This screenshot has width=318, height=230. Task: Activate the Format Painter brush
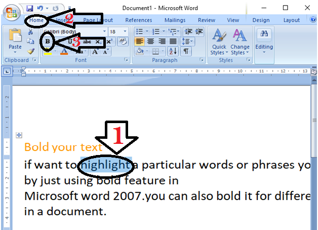30,51
